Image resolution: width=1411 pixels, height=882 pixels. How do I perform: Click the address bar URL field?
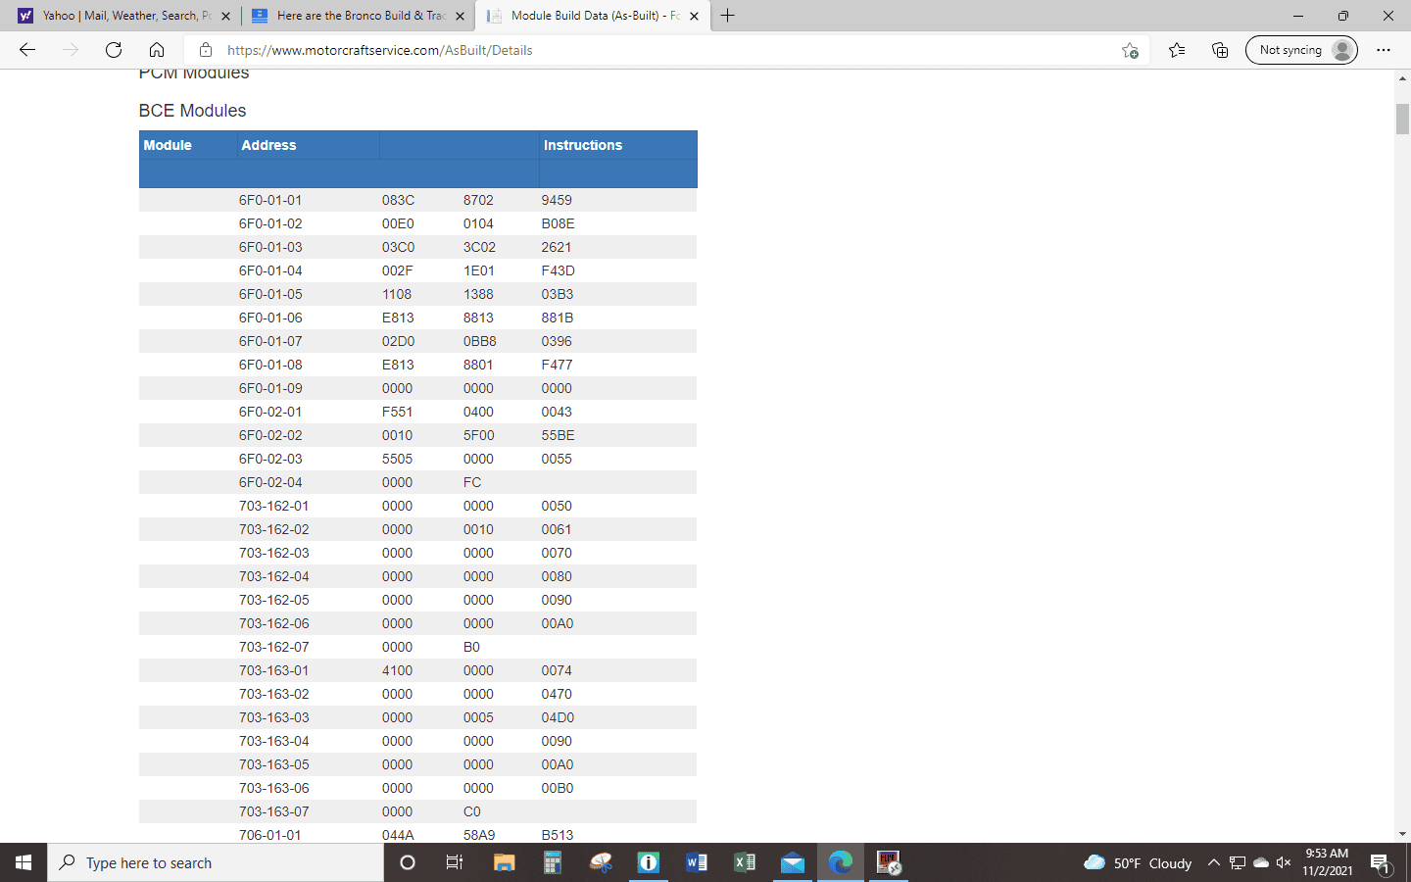point(666,50)
